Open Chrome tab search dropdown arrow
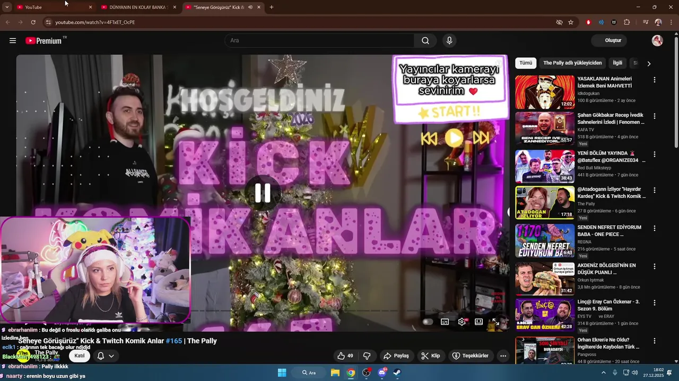 7,7
